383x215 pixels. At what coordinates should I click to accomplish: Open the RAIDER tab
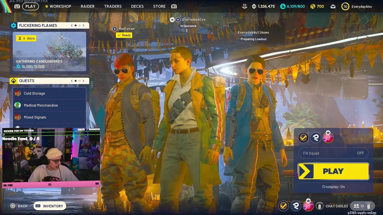(x=88, y=6)
